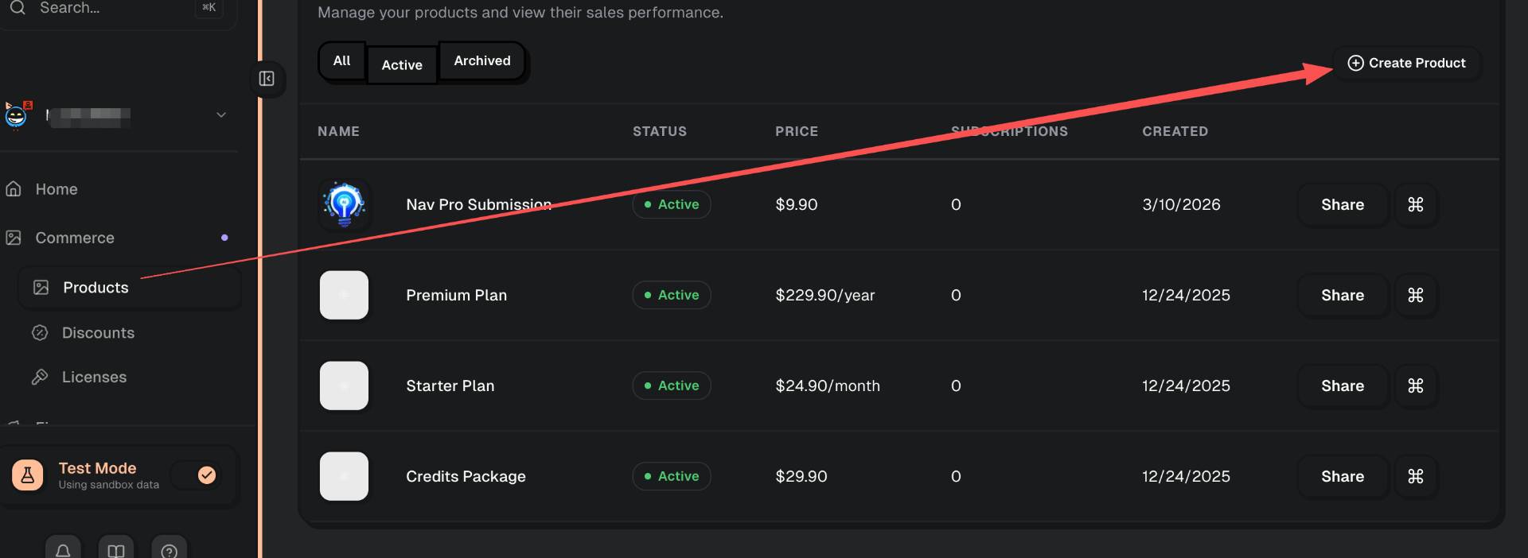Select the All products tab
This screenshot has width=1528, height=558.
click(341, 61)
